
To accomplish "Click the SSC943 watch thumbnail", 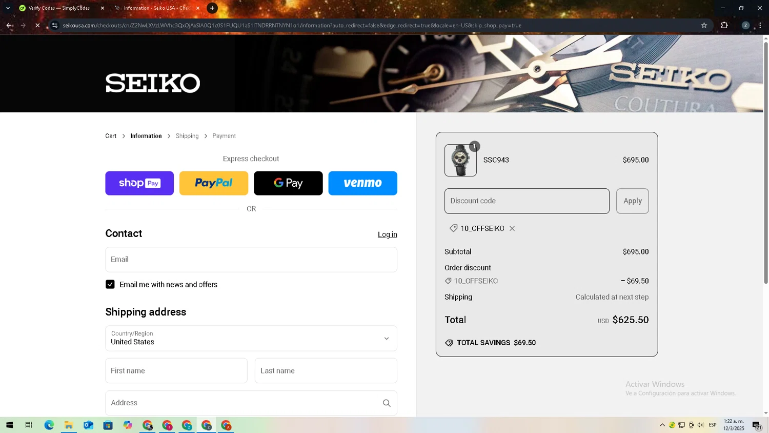I will [x=460, y=161].
